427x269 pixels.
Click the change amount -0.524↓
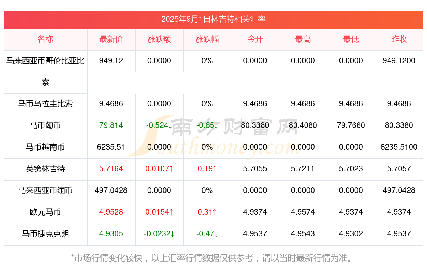tap(159, 125)
